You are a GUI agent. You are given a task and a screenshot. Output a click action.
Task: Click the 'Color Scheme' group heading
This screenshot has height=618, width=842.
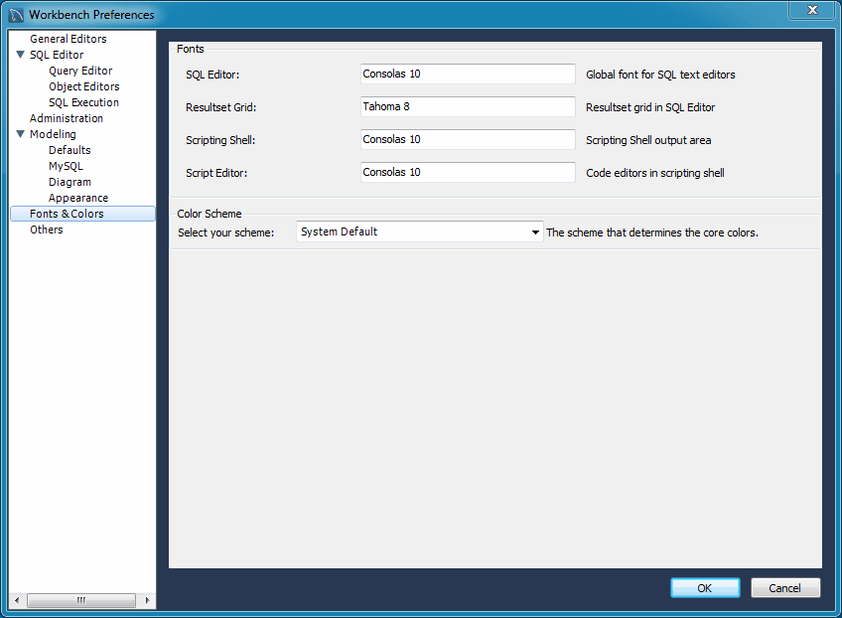click(x=210, y=214)
